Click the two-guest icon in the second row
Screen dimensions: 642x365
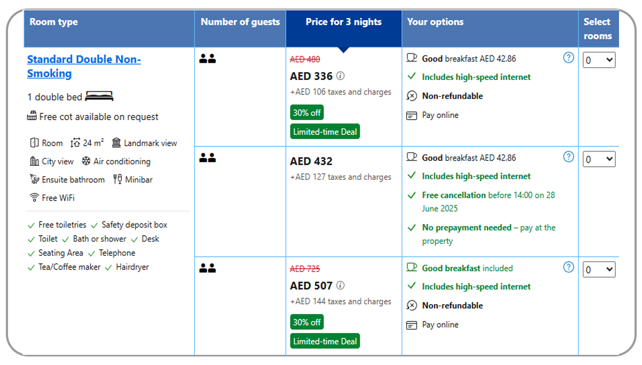tap(207, 158)
